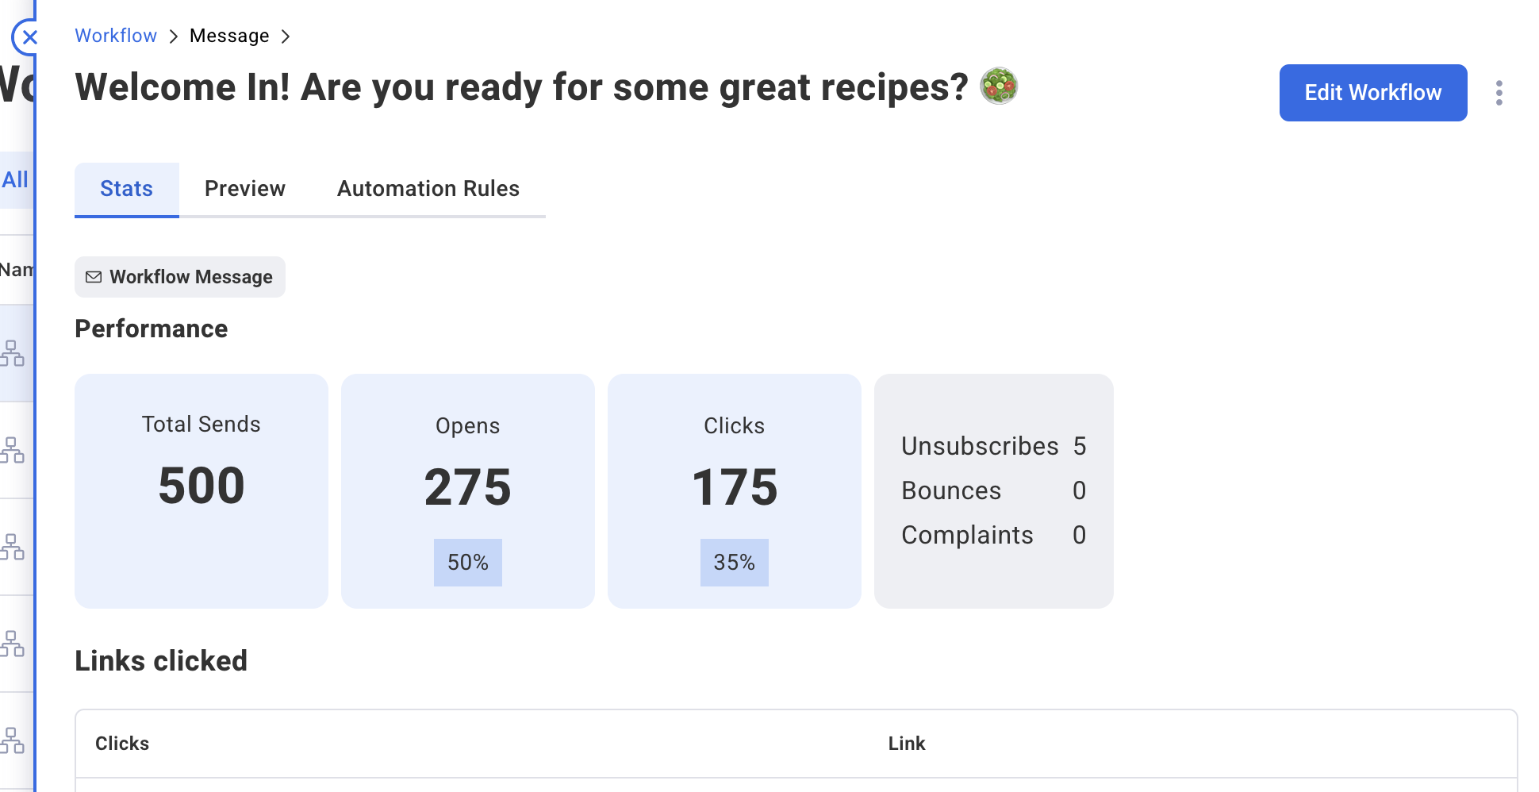Click the Workflow breadcrumb link
Image resolution: width=1539 pixels, height=792 pixels.
coord(115,36)
